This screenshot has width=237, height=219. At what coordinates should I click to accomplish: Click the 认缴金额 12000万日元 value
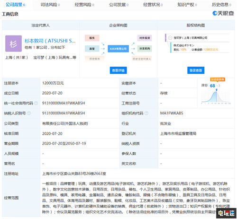211,50
